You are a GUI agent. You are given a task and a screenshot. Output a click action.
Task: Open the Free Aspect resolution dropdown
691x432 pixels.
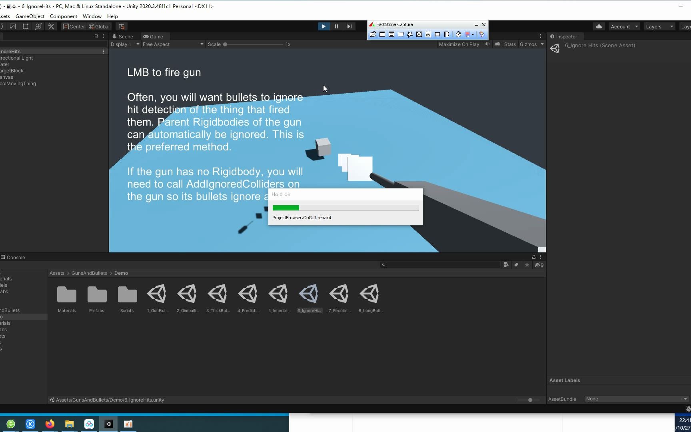(x=173, y=44)
